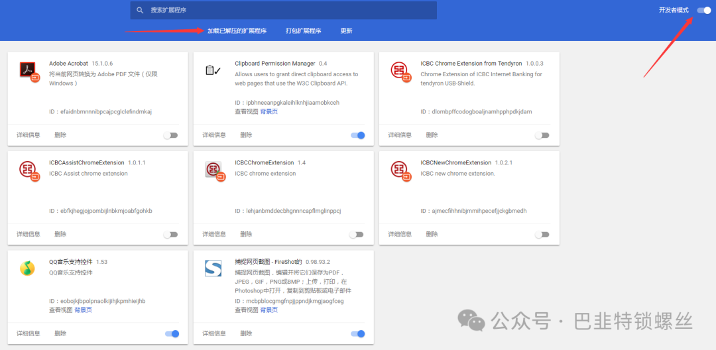Open 详细信息 for ICBCNewChromeExtension
This screenshot has height=350, width=716.
point(400,234)
